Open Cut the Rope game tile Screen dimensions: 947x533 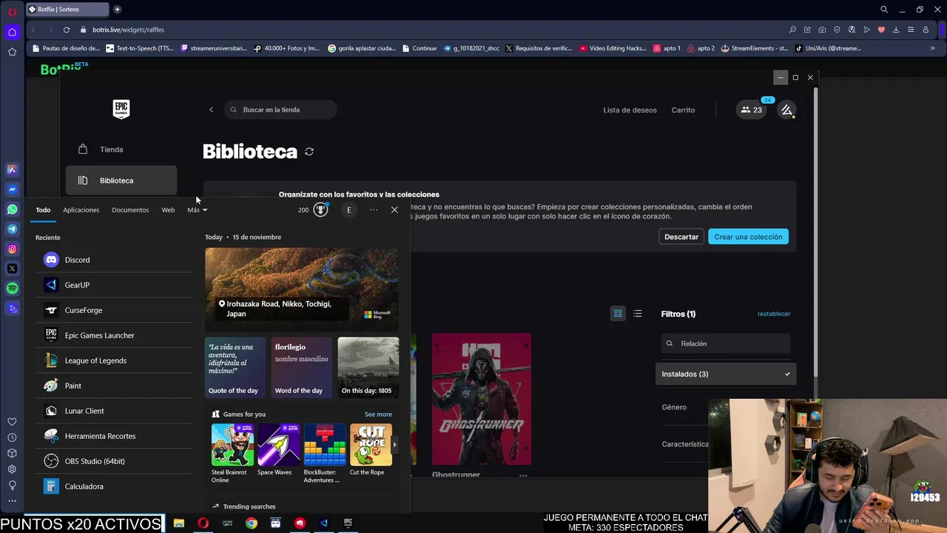tap(371, 450)
